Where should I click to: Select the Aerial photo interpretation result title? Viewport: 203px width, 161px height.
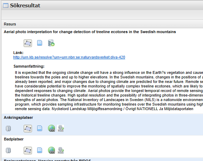[90, 32]
